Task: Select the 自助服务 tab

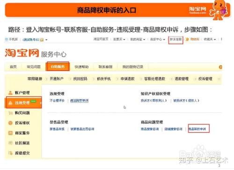Action: pos(58,67)
